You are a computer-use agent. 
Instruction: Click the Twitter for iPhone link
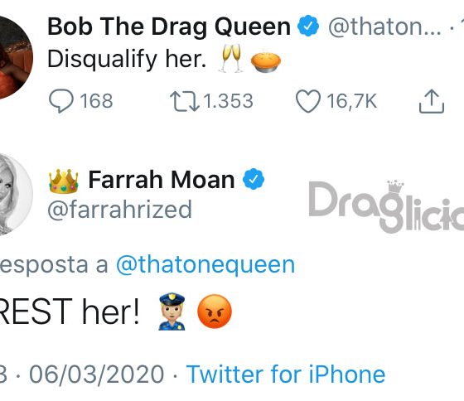[286, 374]
